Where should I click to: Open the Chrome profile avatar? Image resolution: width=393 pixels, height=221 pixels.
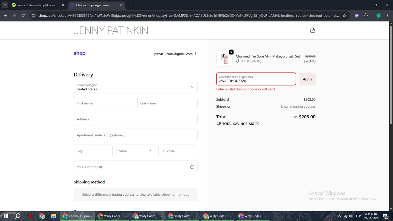pyautogui.click(x=379, y=15)
